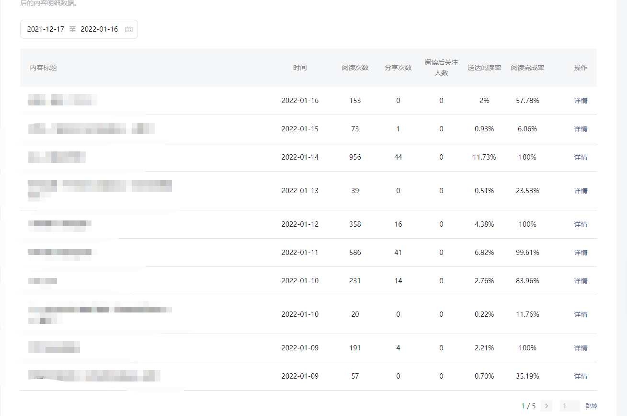Click the end date 2022-01-16 field
627x416 pixels.
click(99, 29)
